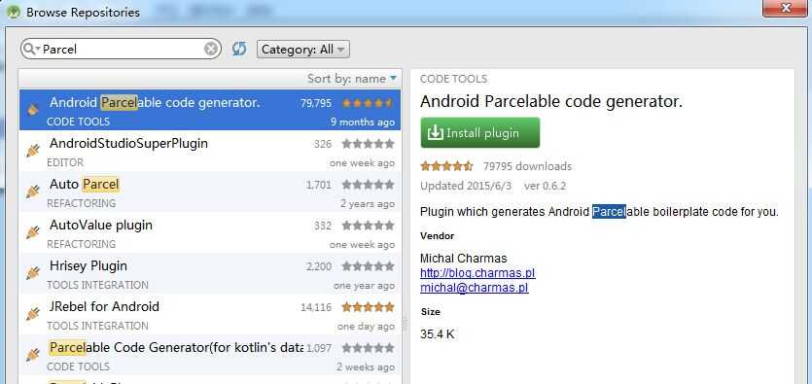
Task: Click the refresh repositories icon
Action: pyautogui.click(x=238, y=50)
